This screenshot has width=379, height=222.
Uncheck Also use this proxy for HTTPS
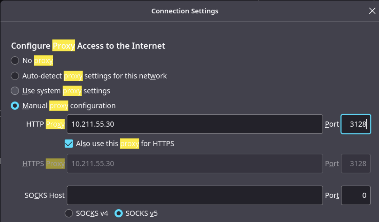(69, 144)
